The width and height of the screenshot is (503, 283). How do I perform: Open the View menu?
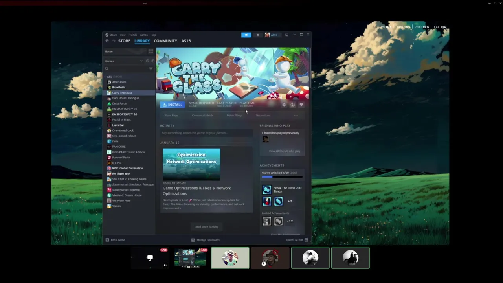123,35
